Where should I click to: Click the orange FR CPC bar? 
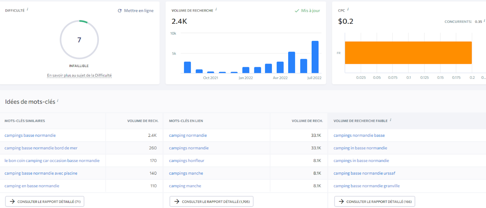(408, 53)
